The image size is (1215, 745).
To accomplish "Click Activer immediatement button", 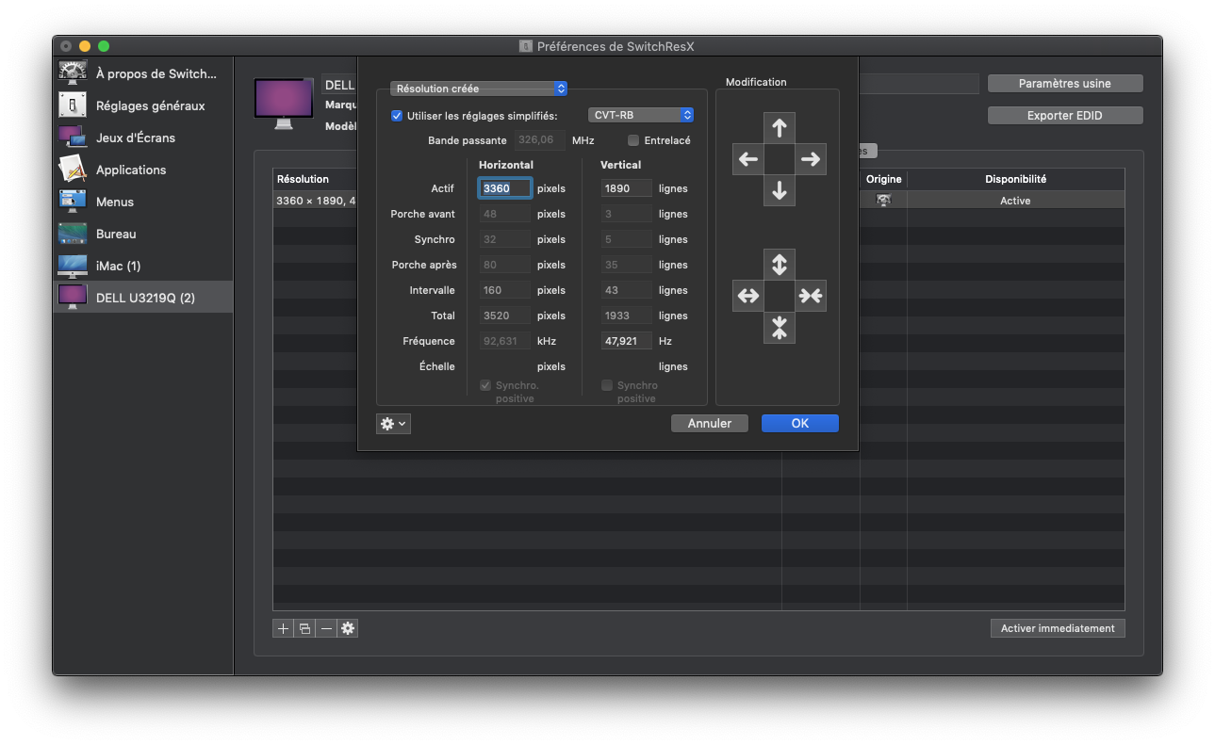I will click(x=1058, y=628).
